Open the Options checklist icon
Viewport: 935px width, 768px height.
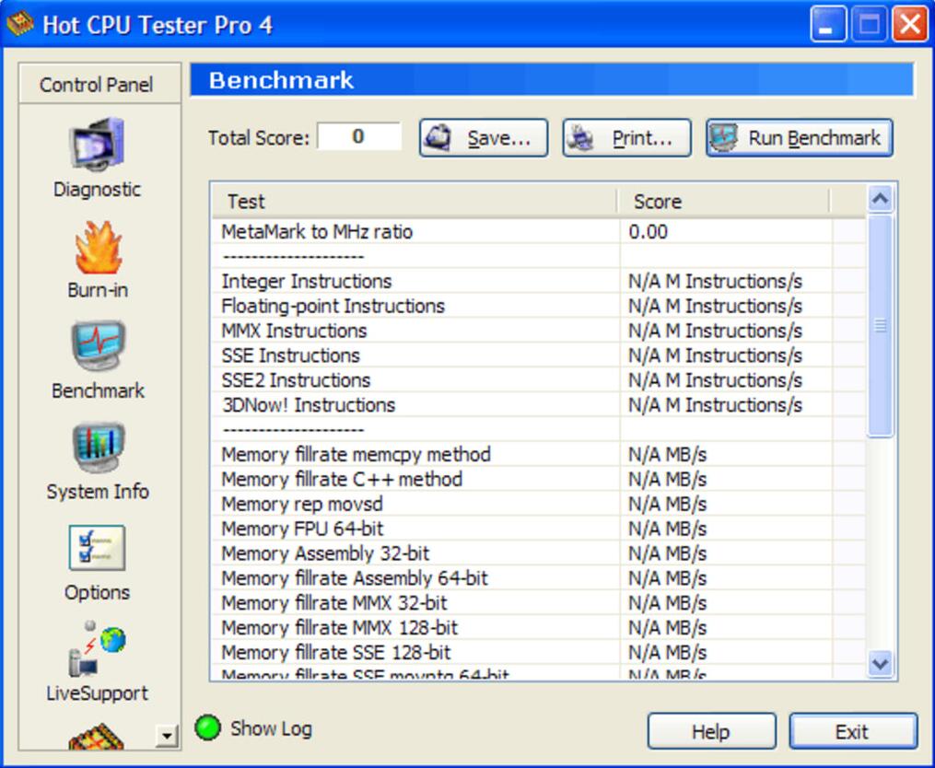pyautogui.click(x=97, y=550)
